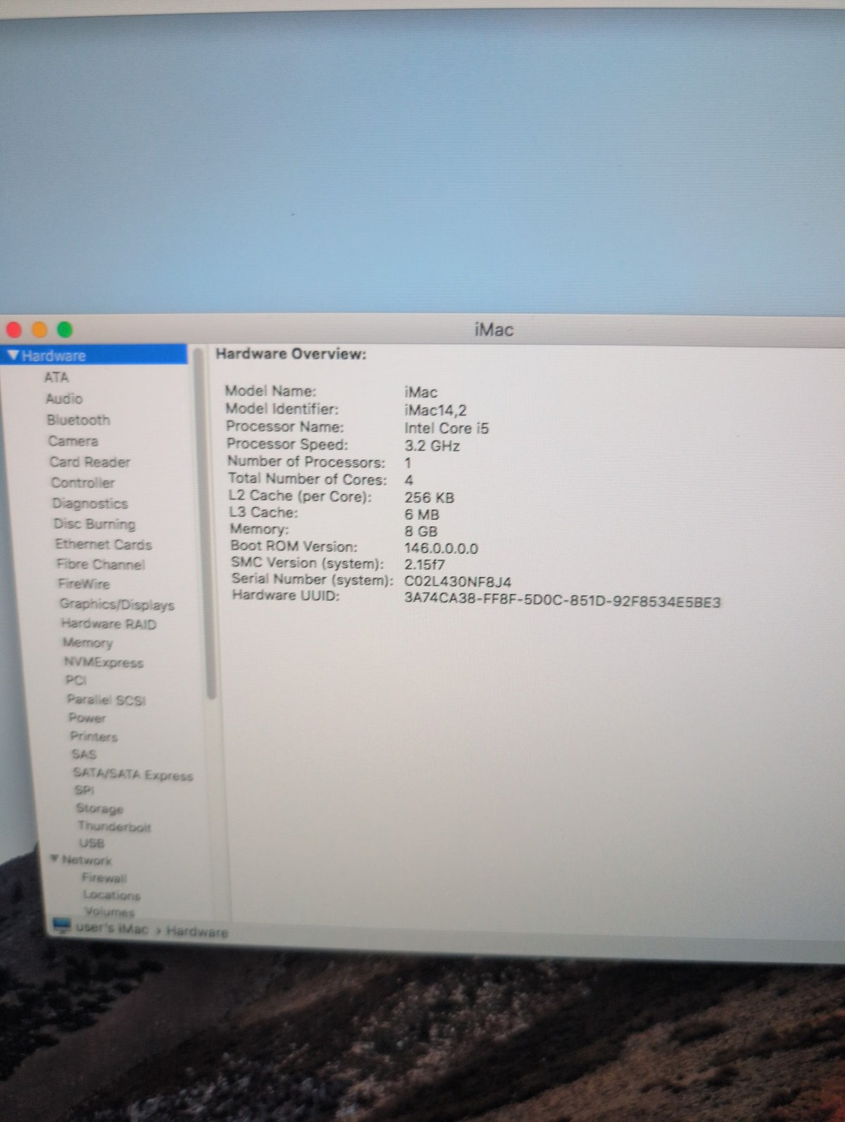This screenshot has height=1122, width=845.
Task: Open the NVMExpress entry
Action: coord(104,662)
